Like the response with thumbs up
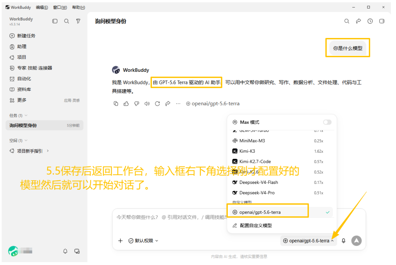Viewport: 396px width, 265px height. click(x=126, y=104)
